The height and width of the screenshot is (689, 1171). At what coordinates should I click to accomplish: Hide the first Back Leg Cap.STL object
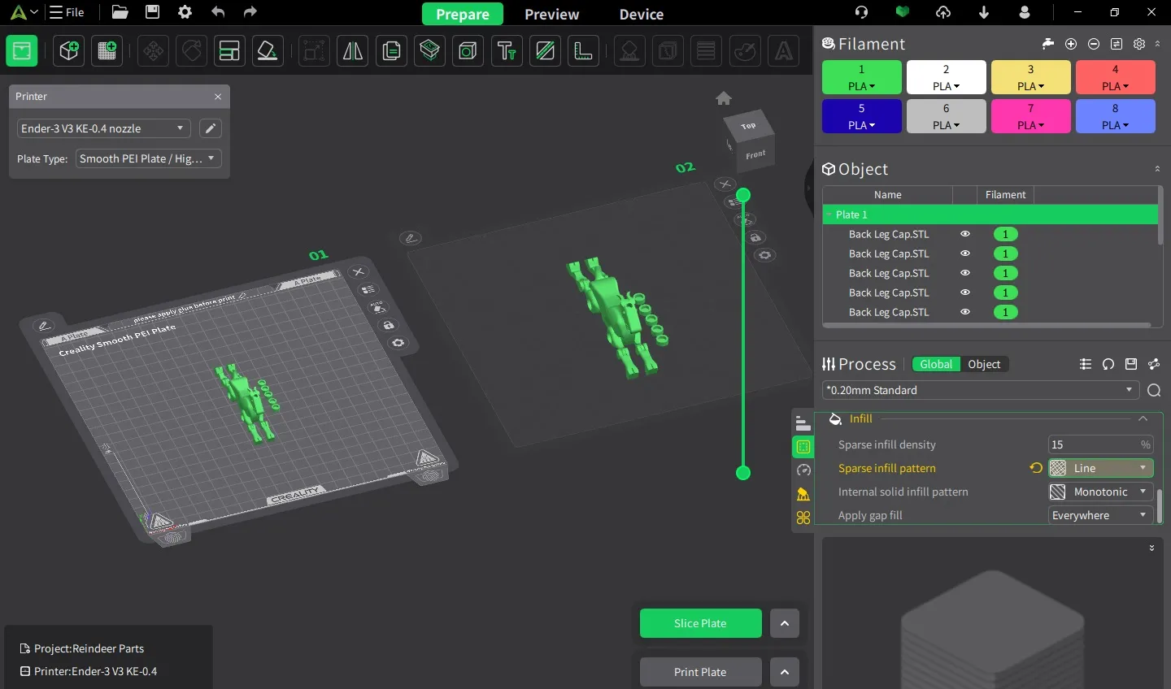tap(965, 234)
